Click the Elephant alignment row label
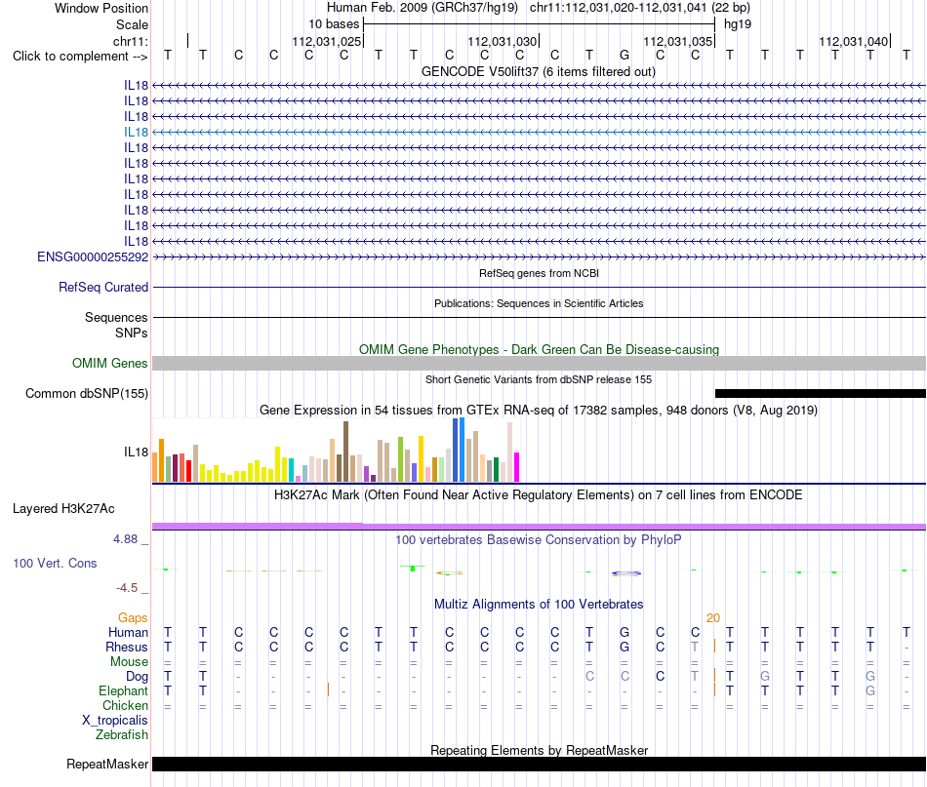Screen dimensions: 927x787 pyautogui.click(x=124, y=690)
